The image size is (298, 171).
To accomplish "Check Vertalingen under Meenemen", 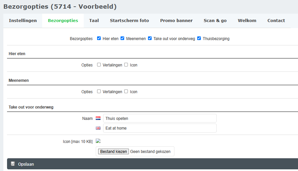I will (x=99, y=92).
